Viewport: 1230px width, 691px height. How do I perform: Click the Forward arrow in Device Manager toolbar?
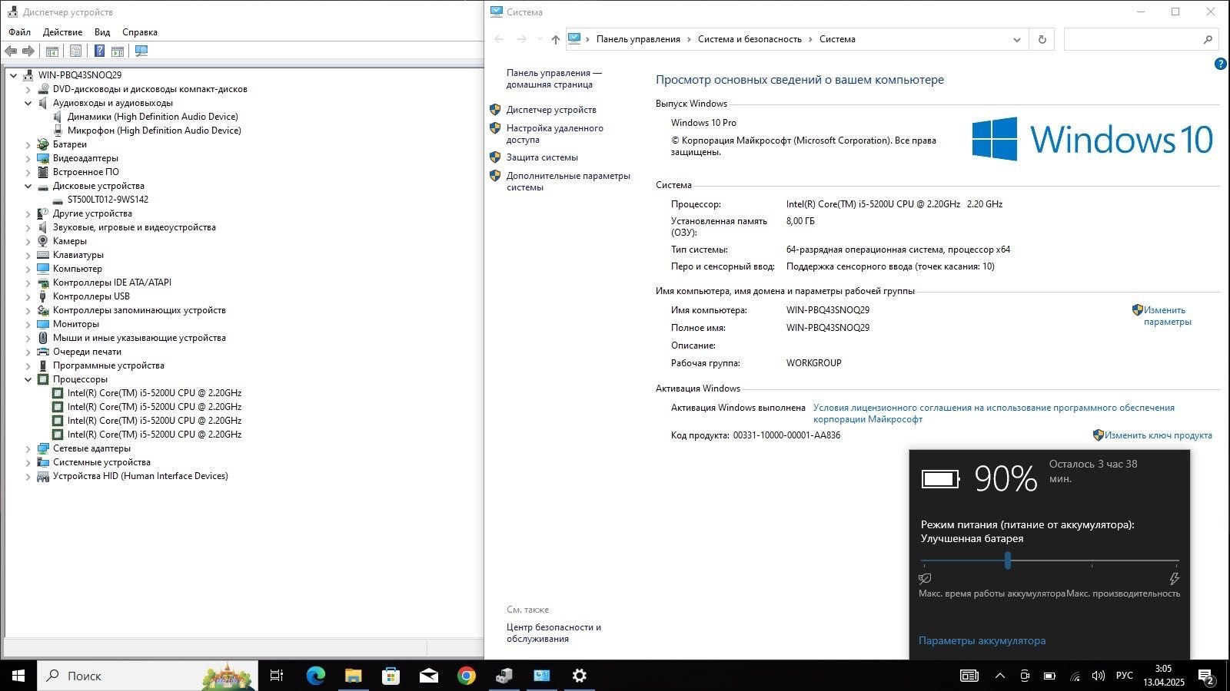coord(28,51)
